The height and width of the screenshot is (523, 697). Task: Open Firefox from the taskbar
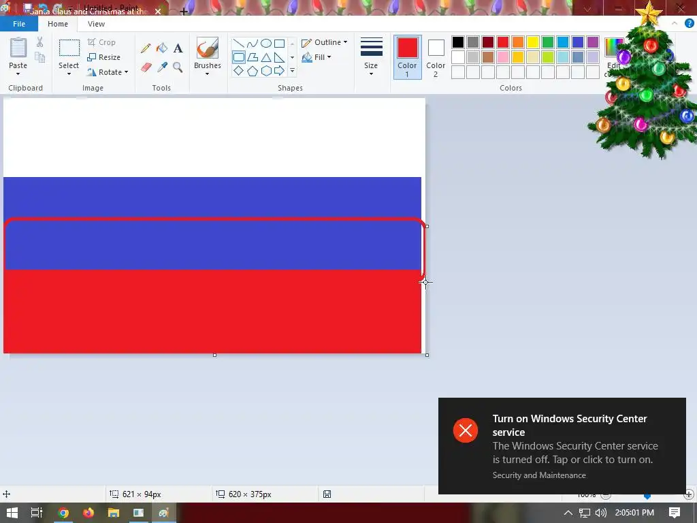click(88, 513)
